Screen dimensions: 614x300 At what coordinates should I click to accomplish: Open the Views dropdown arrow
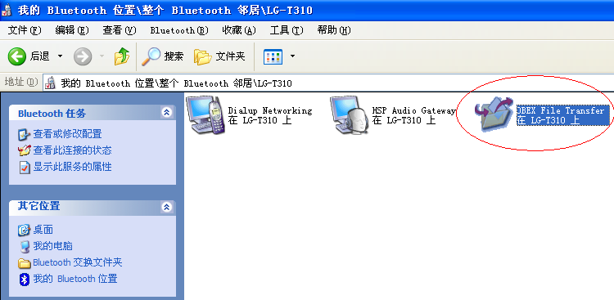point(292,56)
